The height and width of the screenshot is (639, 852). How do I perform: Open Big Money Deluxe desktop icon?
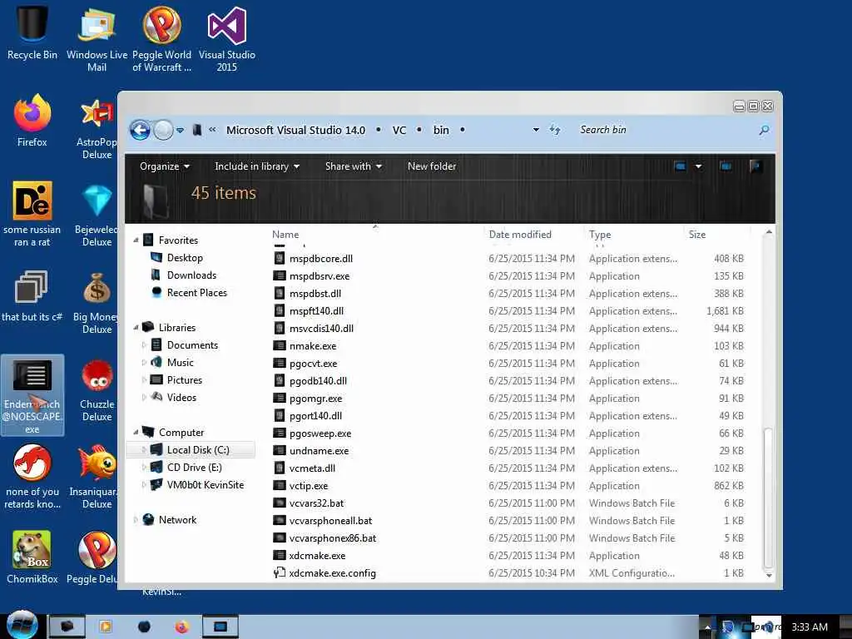[x=96, y=302]
